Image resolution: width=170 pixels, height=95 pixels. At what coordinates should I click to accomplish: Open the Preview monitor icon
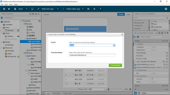32,9
